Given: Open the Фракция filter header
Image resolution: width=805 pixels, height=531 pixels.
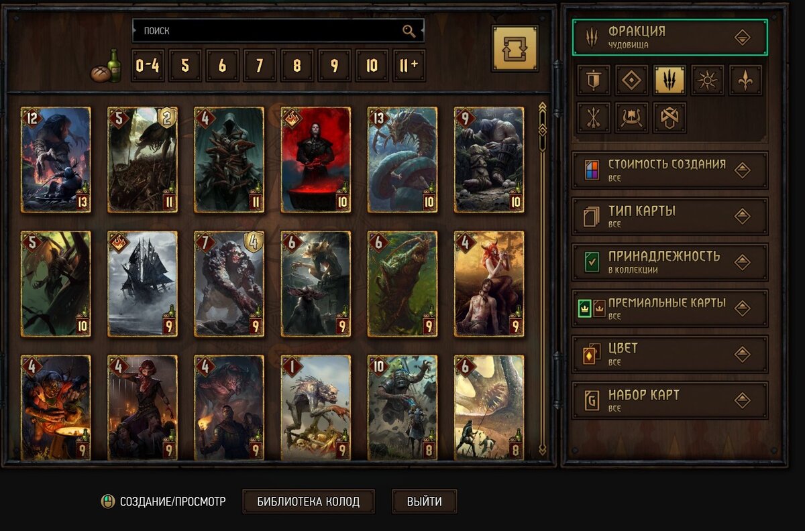Looking at the screenshot, I should [669, 37].
